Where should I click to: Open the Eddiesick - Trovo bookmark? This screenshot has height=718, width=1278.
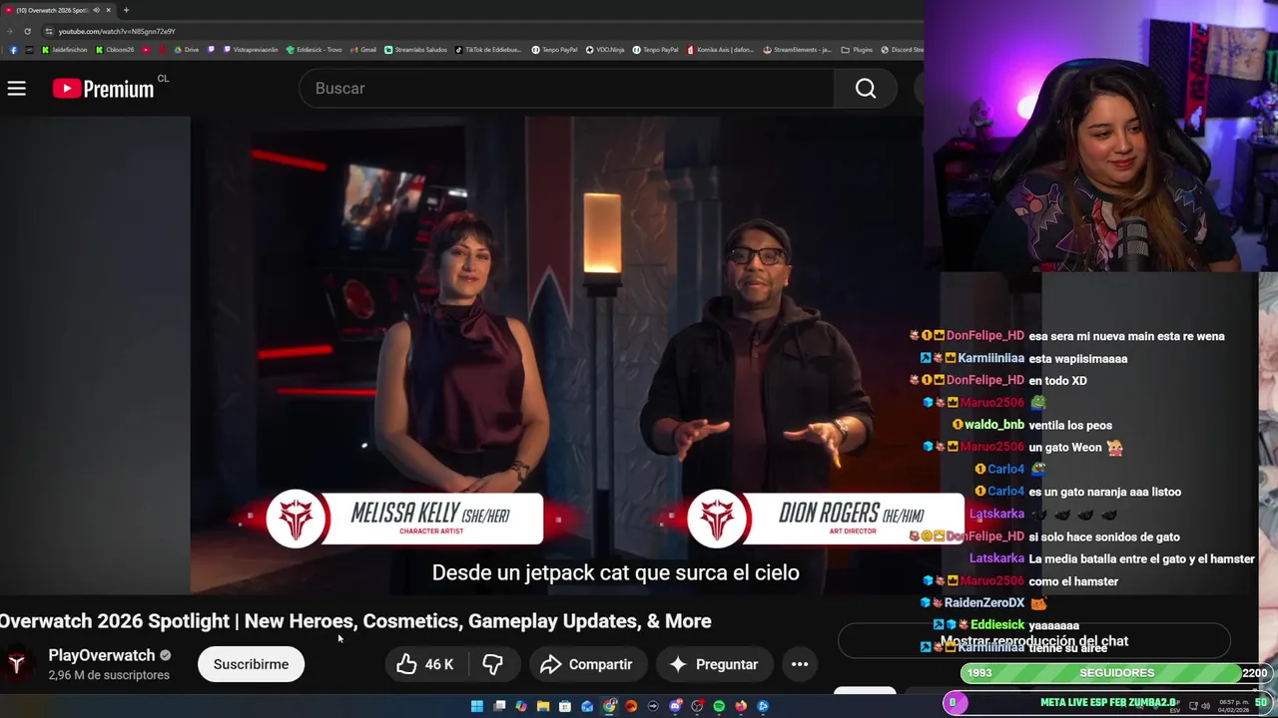(314, 50)
